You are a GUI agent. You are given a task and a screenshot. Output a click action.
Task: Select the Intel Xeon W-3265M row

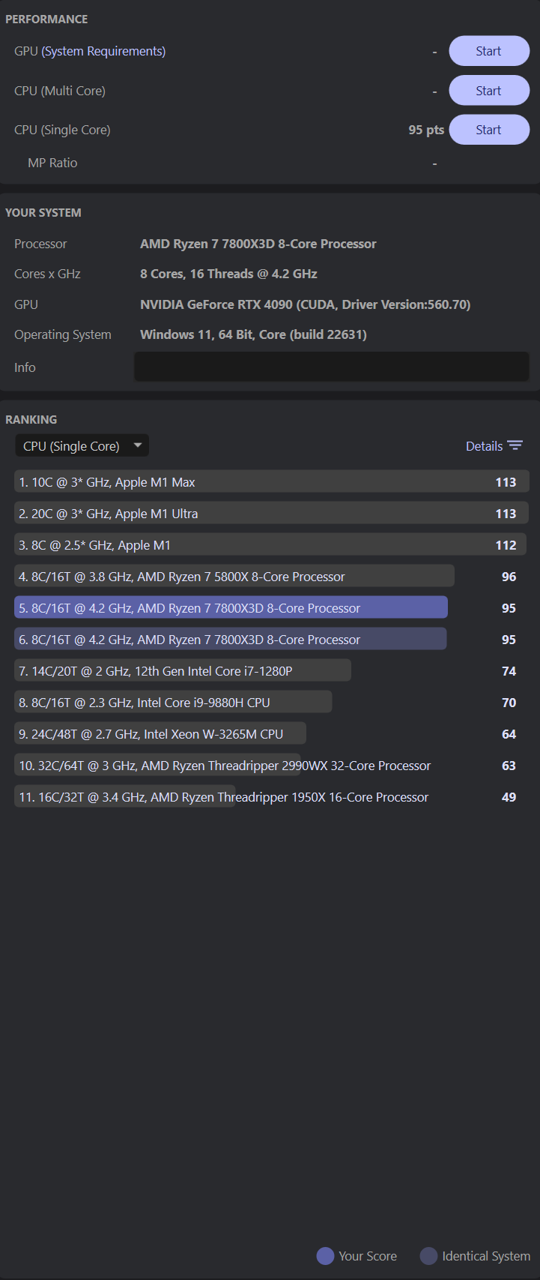coord(271,734)
